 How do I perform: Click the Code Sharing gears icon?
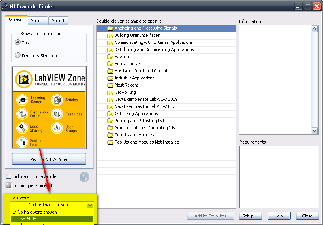pos(22,128)
